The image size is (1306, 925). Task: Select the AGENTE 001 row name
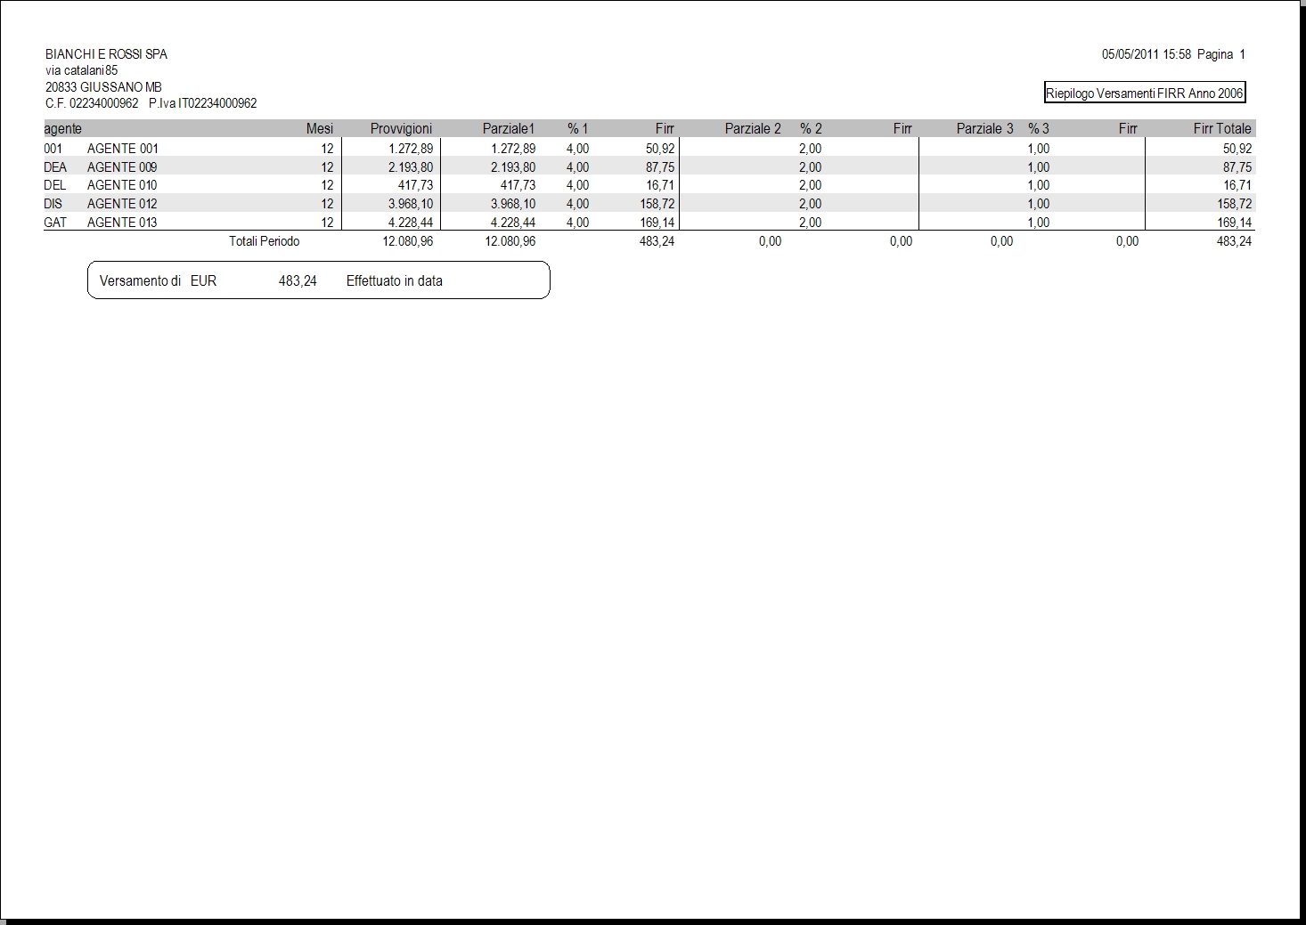(123, 149)
